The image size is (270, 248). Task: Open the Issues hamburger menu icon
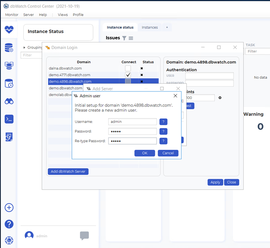[131, 38]
